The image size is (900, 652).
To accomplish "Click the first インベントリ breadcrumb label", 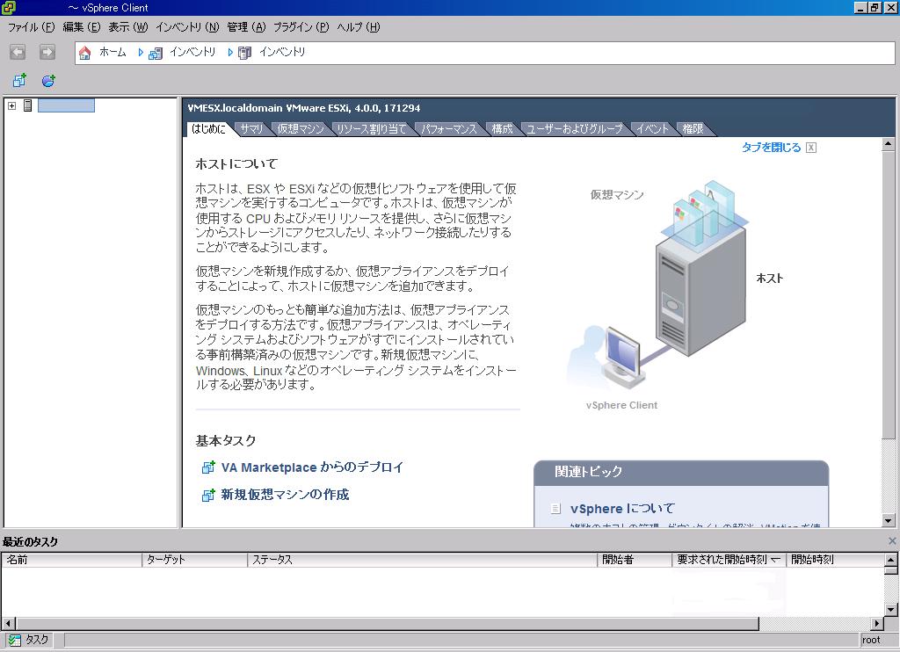I will 192,52.
